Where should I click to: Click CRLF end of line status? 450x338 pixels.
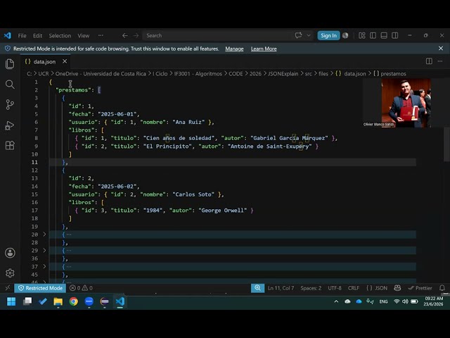point(354,288)
